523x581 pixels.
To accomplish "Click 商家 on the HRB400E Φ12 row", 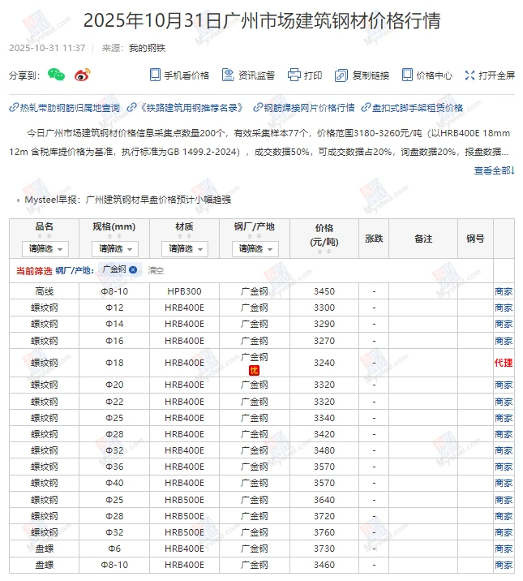I will pos(504,308).
